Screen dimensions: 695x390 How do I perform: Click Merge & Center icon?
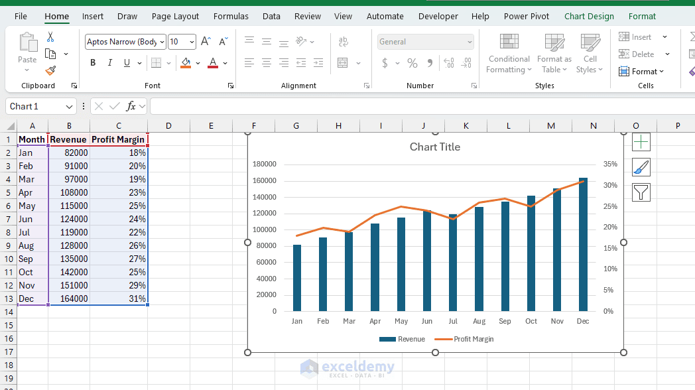click(x=343, y=62)
